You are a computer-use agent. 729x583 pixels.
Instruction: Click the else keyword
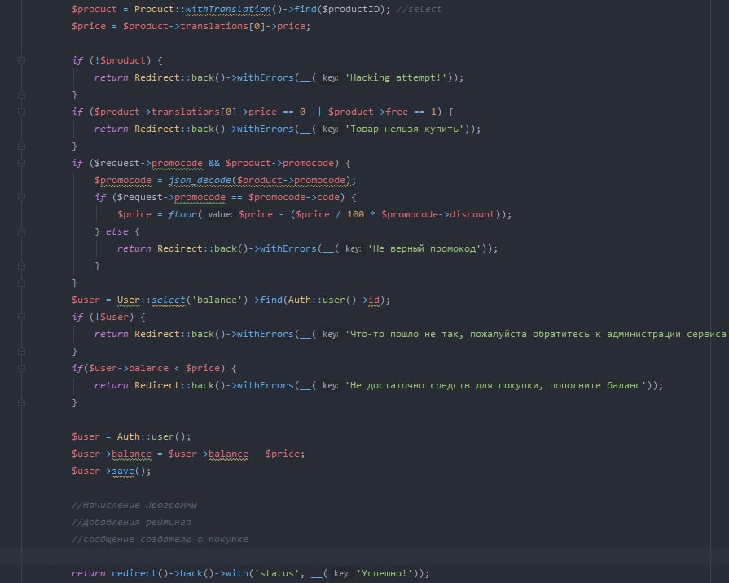tap(117, 231)
